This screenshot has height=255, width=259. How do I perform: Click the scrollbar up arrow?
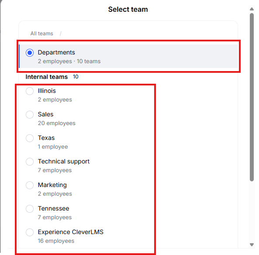252,9
